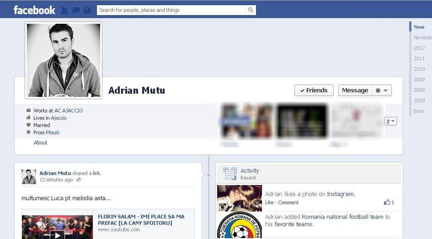Open the About section link
The image size is (432, 239).
40,143
